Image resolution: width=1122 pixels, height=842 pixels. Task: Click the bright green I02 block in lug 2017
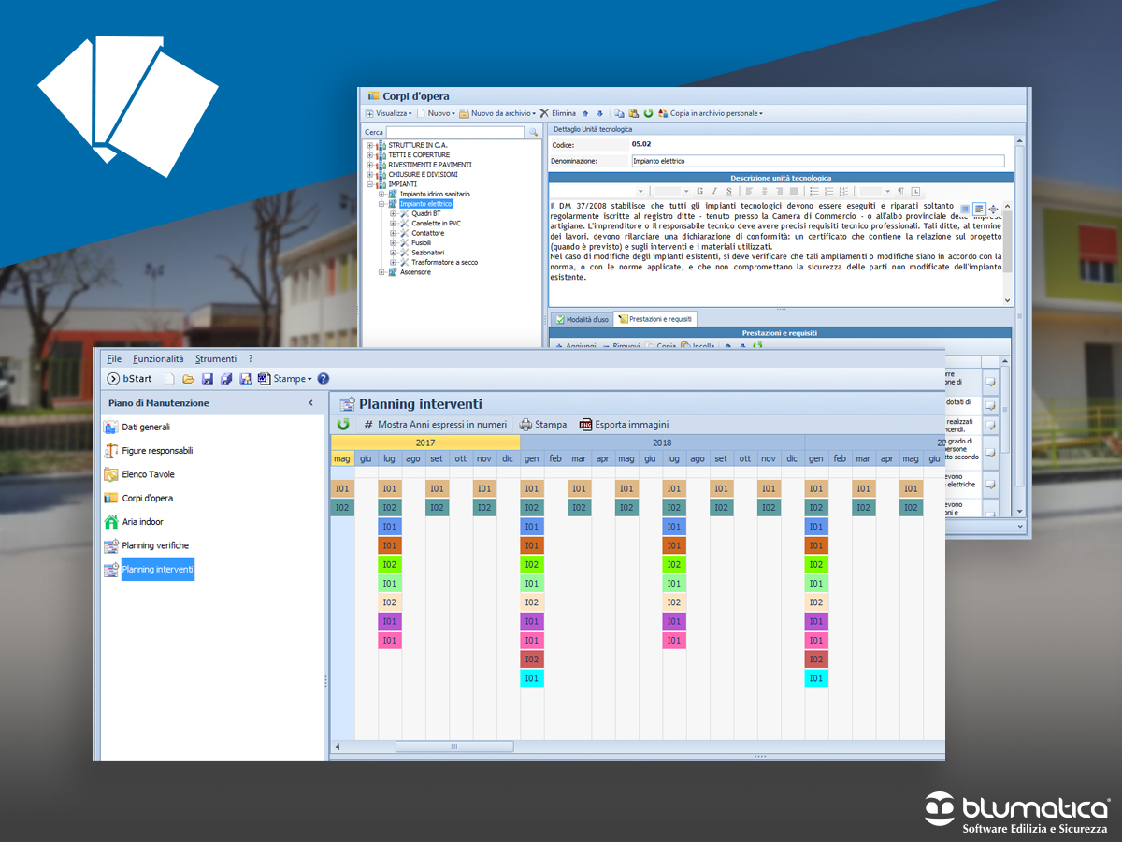pyautogui.click(x=389, y=564)
